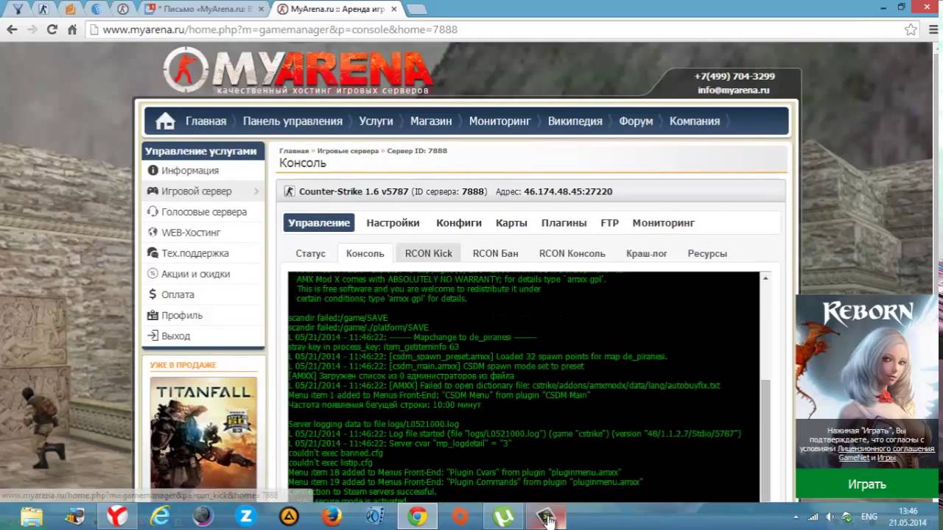Open Форум in the top navigation
The height and width of the screenshot is (530, 943).
[636, 121]
